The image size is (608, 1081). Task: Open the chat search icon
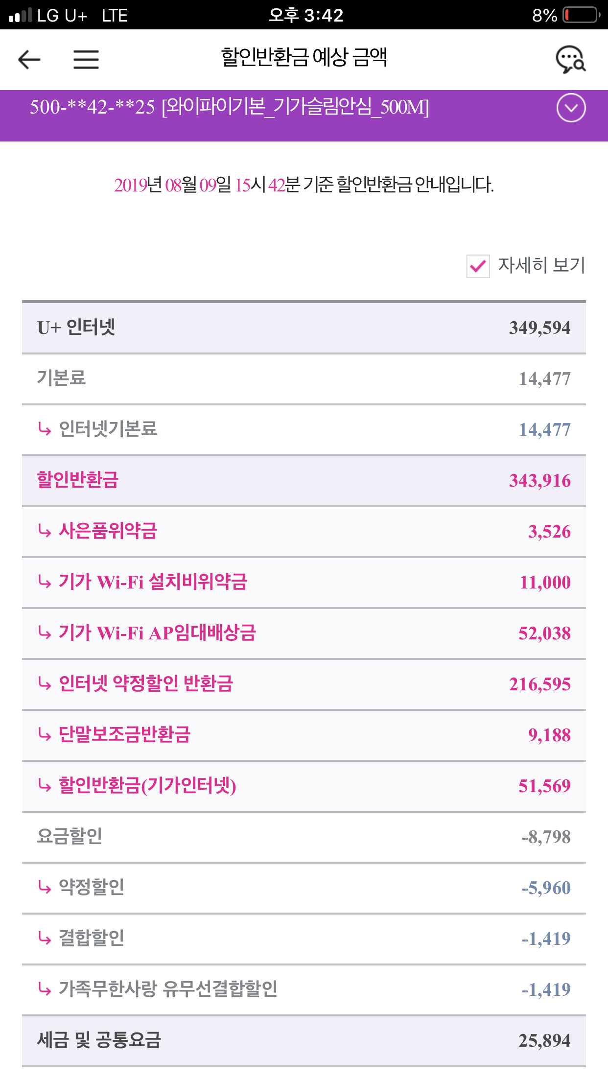570,60
